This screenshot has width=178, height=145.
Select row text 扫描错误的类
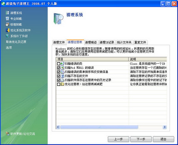[x=73, y=64]
